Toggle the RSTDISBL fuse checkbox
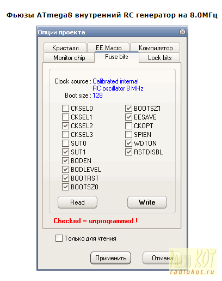 tap(128, 152)
